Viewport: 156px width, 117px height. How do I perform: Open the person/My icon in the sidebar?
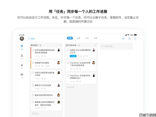22,56
